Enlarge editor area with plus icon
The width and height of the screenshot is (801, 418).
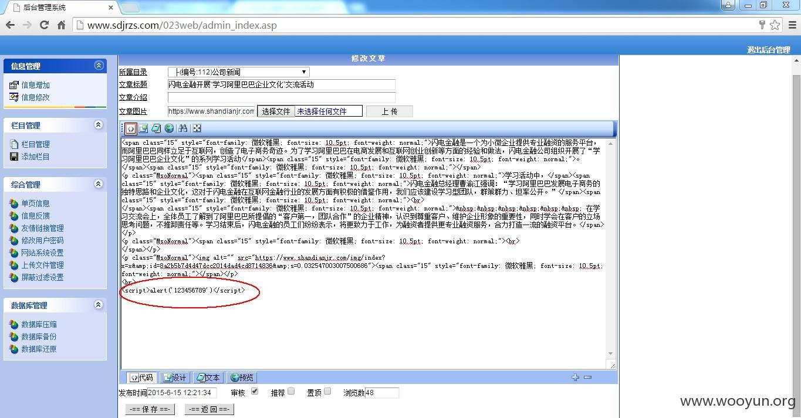575,378
